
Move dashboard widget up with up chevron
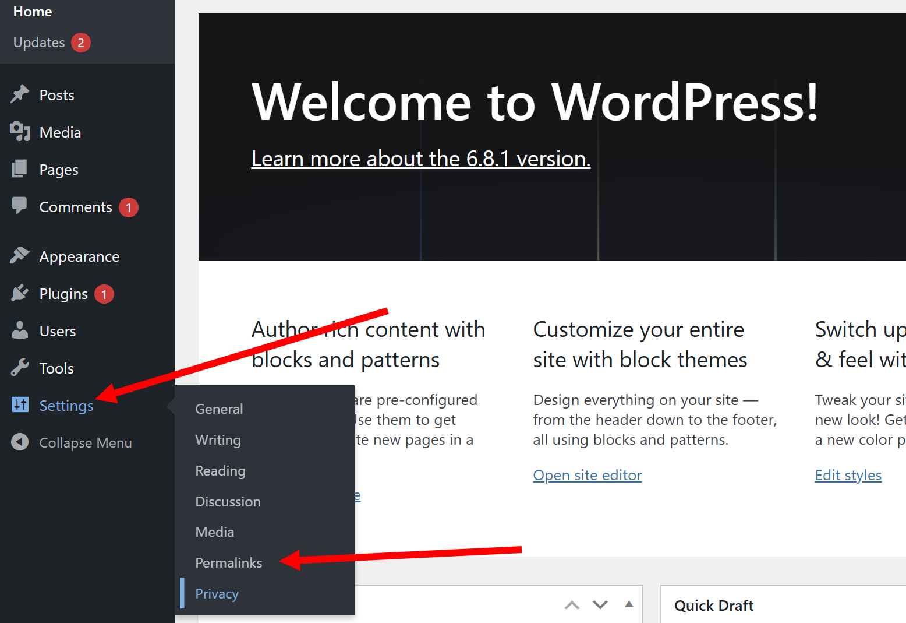(572, 605)
